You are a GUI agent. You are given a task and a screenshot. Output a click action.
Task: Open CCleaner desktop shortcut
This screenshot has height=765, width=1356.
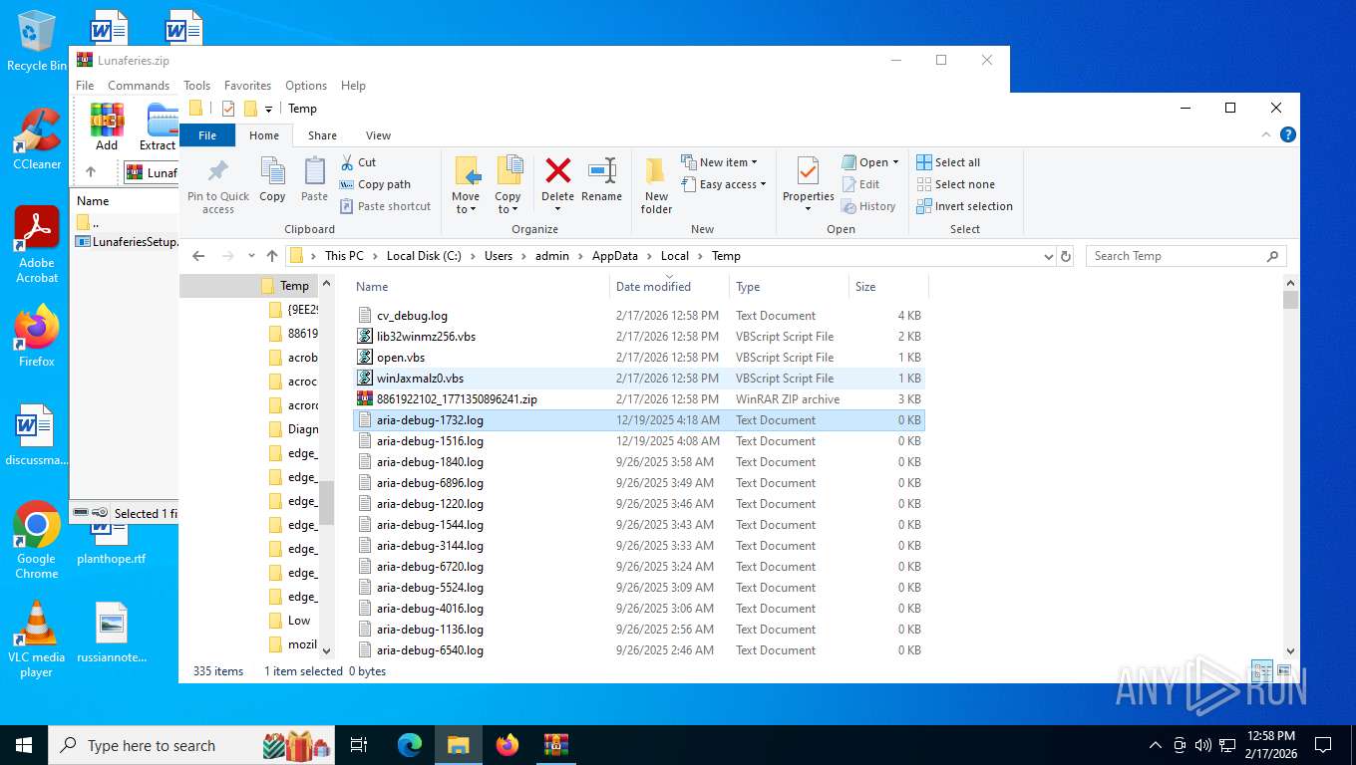(37, 139)
